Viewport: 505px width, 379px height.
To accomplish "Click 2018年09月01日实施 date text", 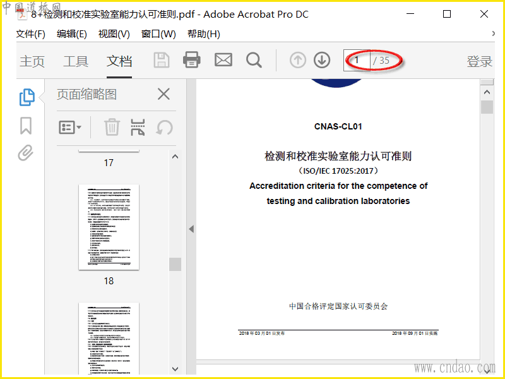I will click(x=415, y=334).
